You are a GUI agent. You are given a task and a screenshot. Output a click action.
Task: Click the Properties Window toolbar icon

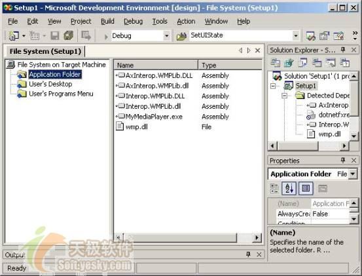point(325,36)
